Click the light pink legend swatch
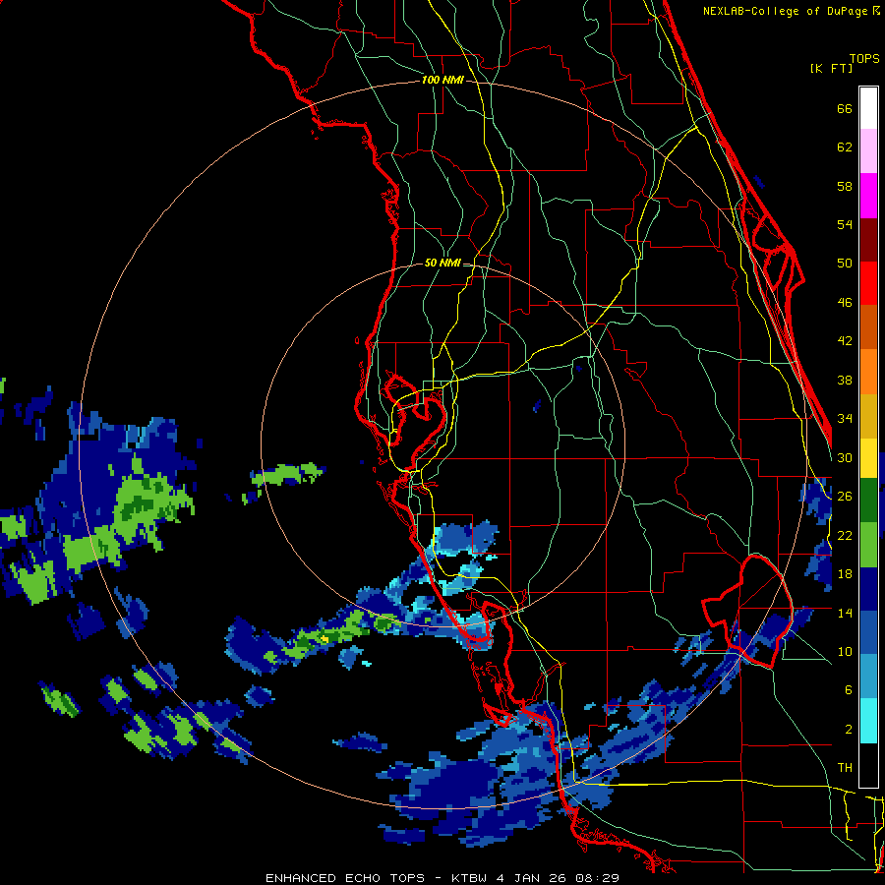Viewport: 885px width, 885px height. click(868, 151)
